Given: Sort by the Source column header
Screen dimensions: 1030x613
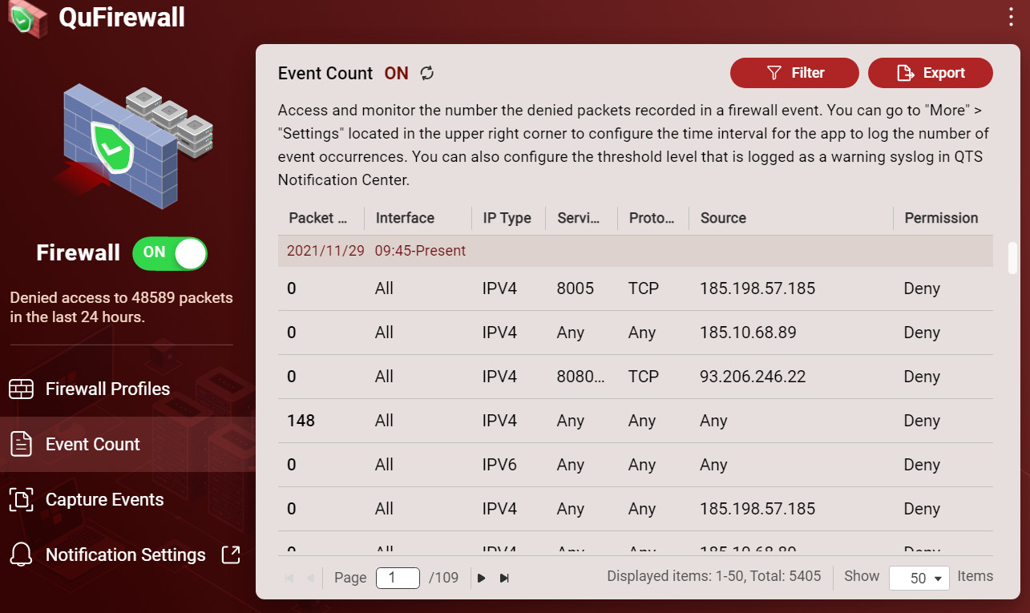Looking at the screenshot, I should [723, 218].
